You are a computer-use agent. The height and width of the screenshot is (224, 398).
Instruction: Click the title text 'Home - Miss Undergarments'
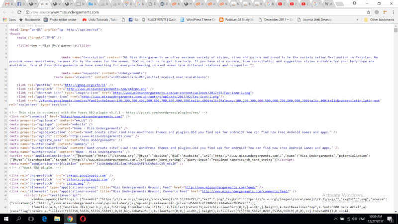click(x=53, y=45)
